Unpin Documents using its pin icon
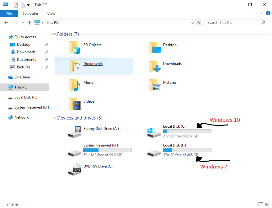This screenshot has width=272, height=208. [x=46, y=60]
